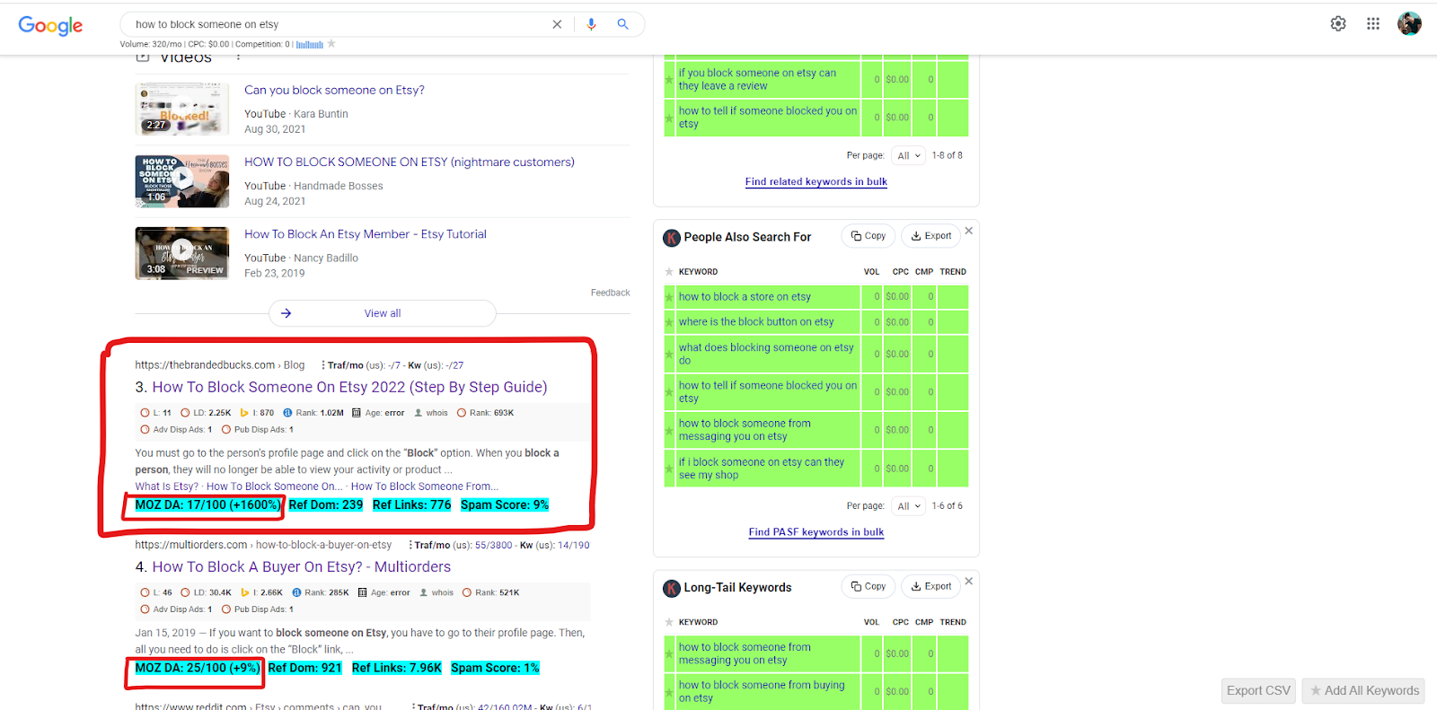Open Per page dropdown showing 1-6 of 6
Viewport: 1437px width, 710px height.
[909, 506]
